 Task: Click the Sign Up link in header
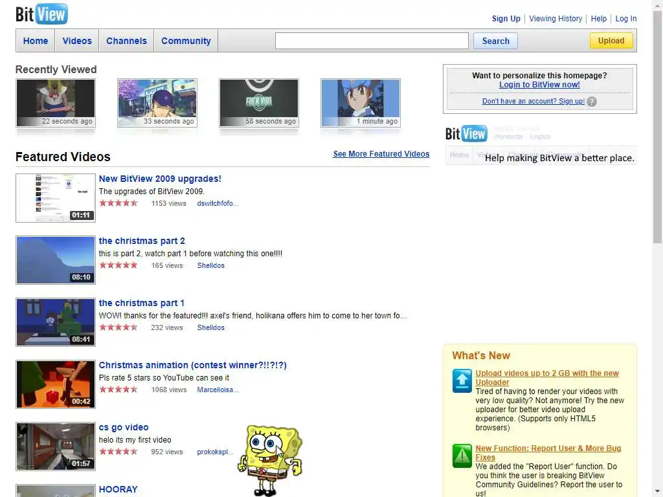click(x=506, y=19)
